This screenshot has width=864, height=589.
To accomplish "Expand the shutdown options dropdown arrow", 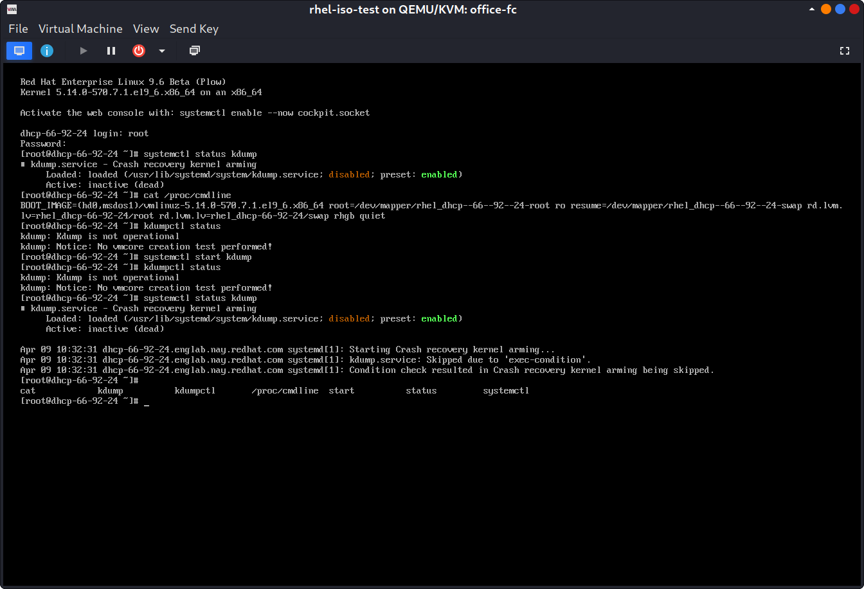I will (162, 51).
